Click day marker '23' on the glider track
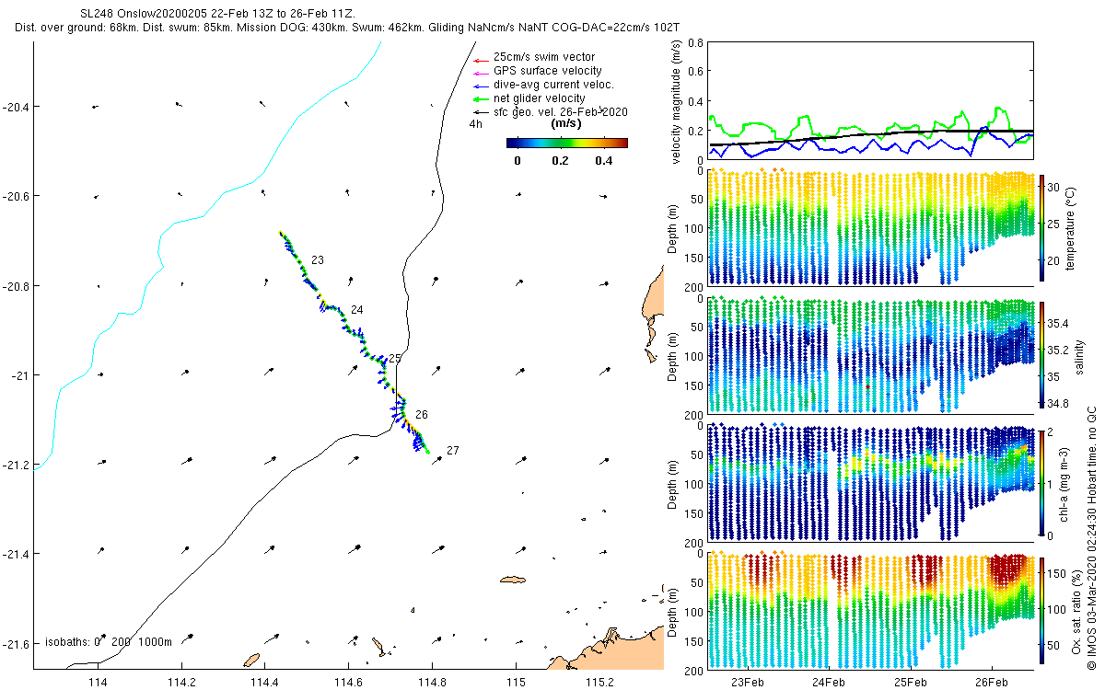Viewport: 1105px width, 690px height. point(318,261)
